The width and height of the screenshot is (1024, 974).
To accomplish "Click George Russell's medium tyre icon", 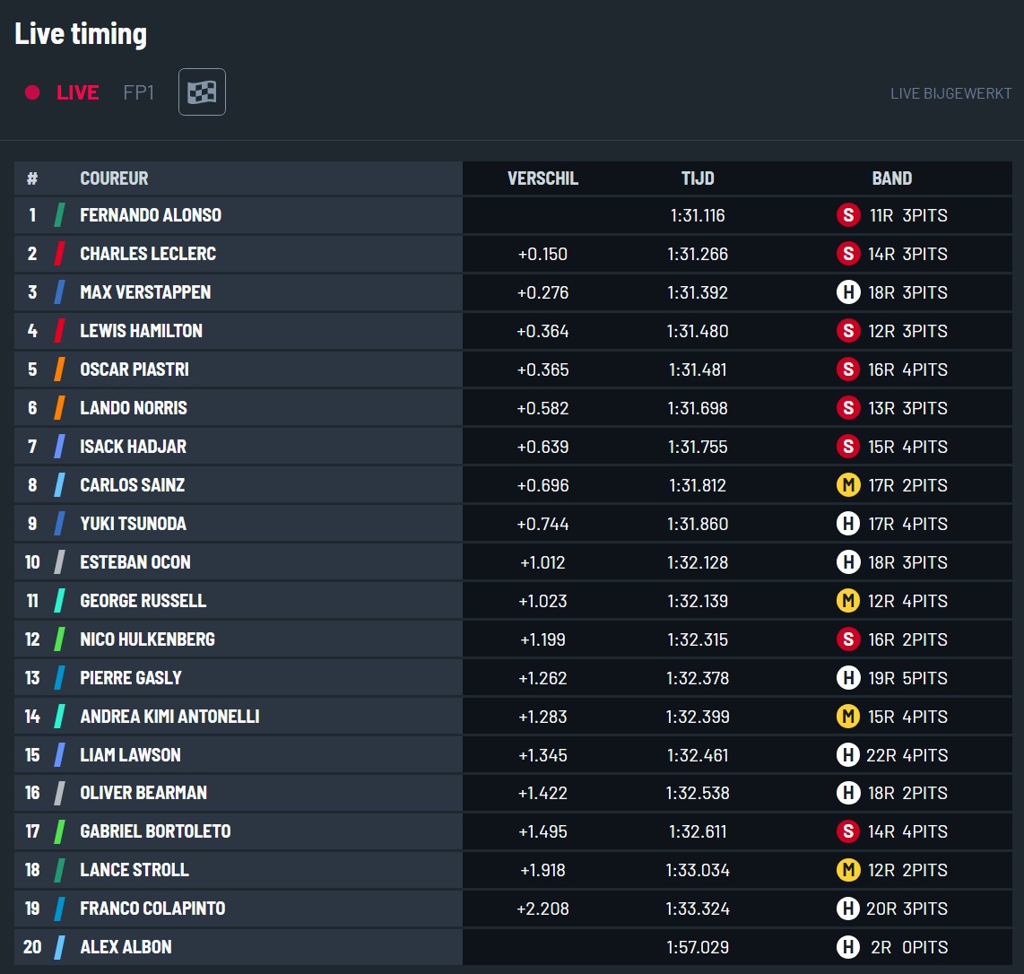I will (847, 600).
